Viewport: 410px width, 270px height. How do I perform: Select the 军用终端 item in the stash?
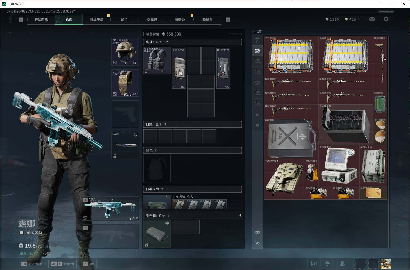click(380, 104)
